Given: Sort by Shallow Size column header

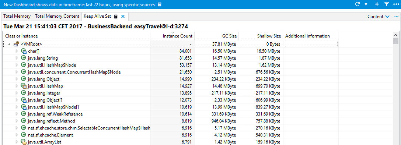Looking at the screenshot, I should [261, 36].
